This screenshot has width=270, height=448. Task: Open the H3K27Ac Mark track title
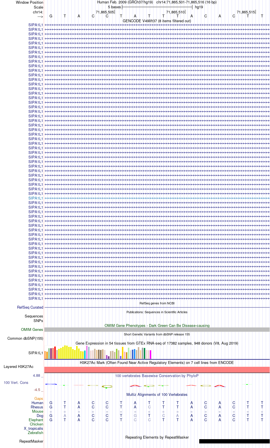[x=157, y=363]
